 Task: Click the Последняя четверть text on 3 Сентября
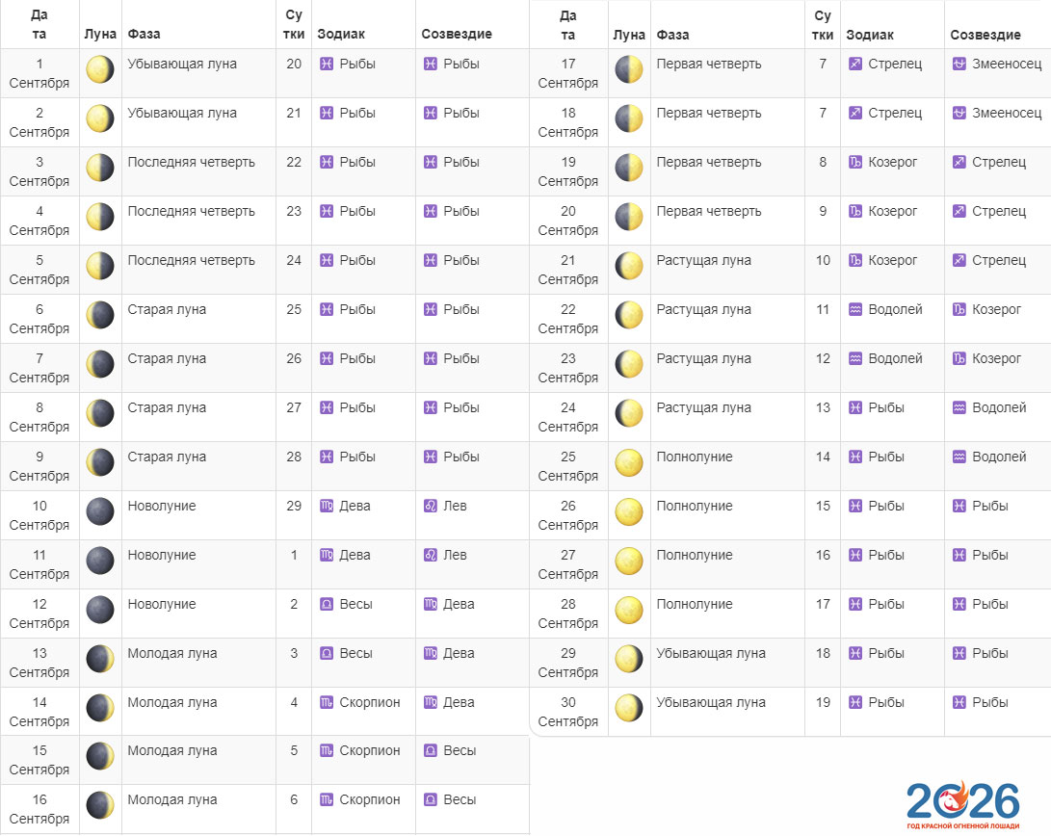191,162
